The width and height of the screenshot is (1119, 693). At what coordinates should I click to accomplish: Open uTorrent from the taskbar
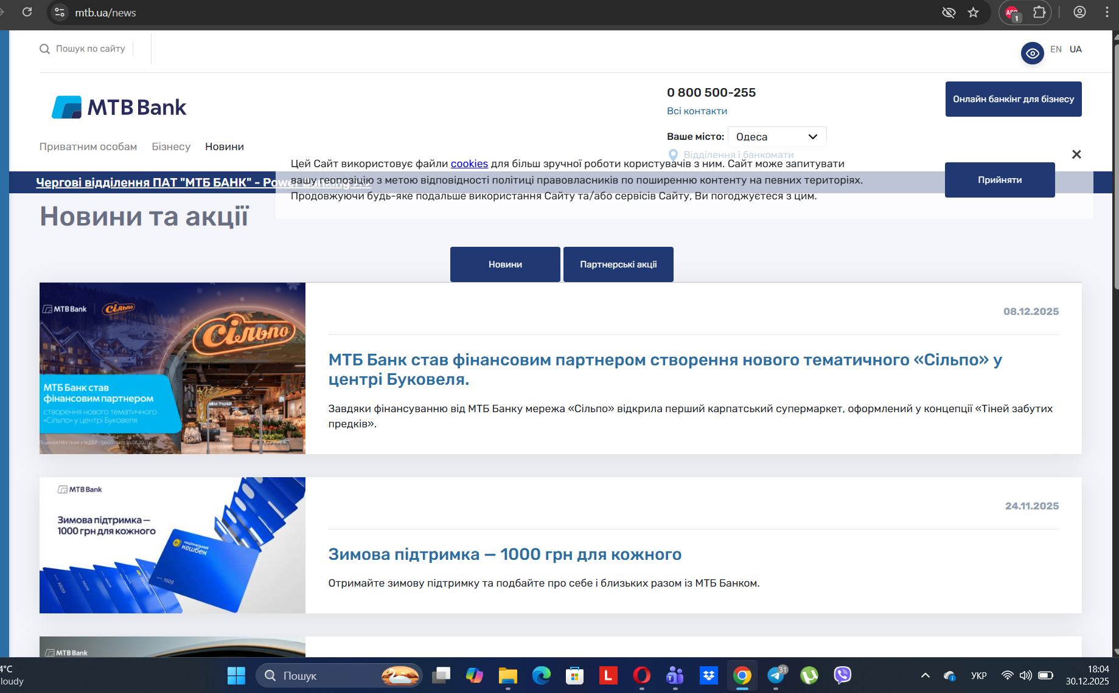[809, 675]
